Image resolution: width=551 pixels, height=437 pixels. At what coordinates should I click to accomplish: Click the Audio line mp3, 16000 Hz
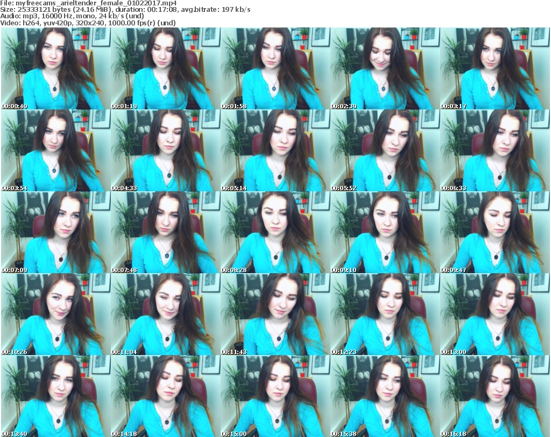(x=46, y=16)
